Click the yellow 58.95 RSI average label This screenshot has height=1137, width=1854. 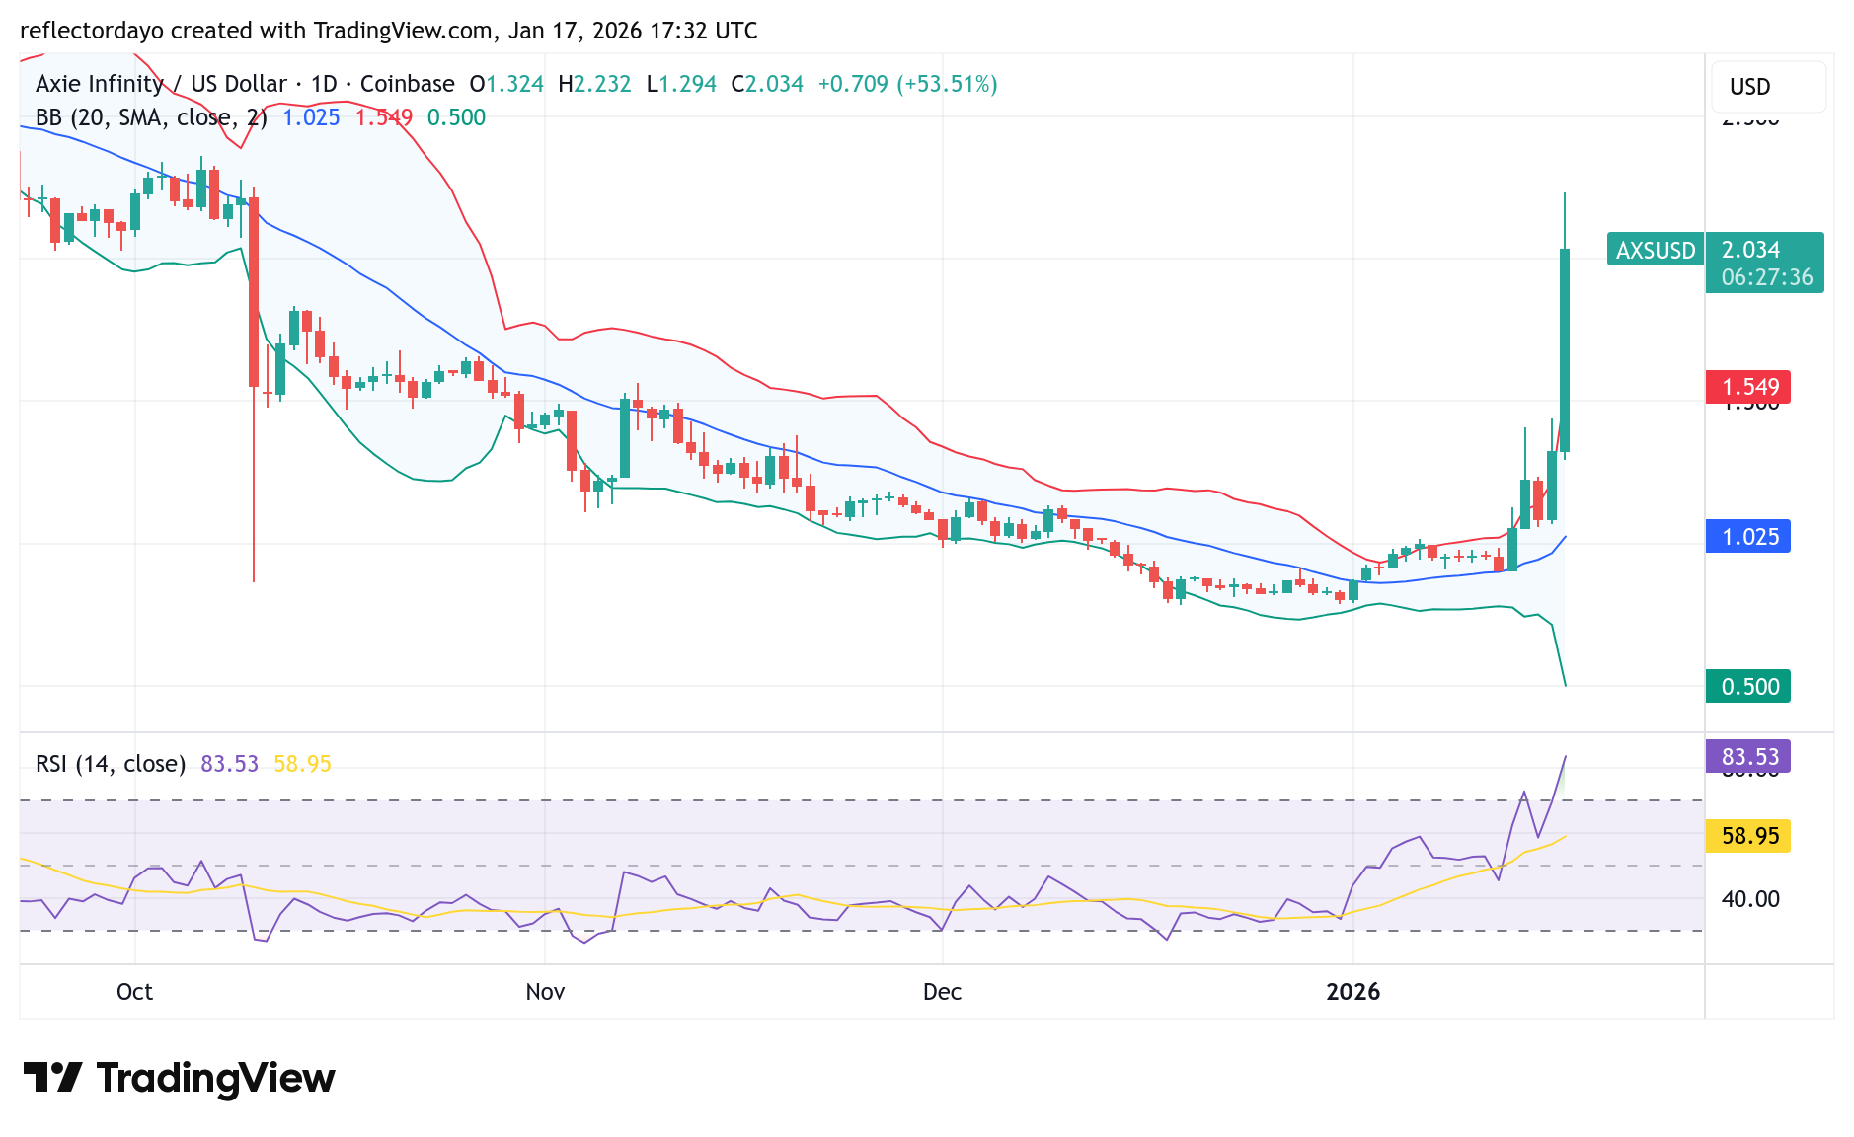(1748, 836)
